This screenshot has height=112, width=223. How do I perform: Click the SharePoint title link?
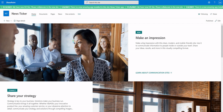pyautogui.click(x=11, y=2)
